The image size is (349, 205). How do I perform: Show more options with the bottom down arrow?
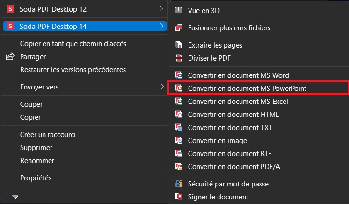pos(15,197)
